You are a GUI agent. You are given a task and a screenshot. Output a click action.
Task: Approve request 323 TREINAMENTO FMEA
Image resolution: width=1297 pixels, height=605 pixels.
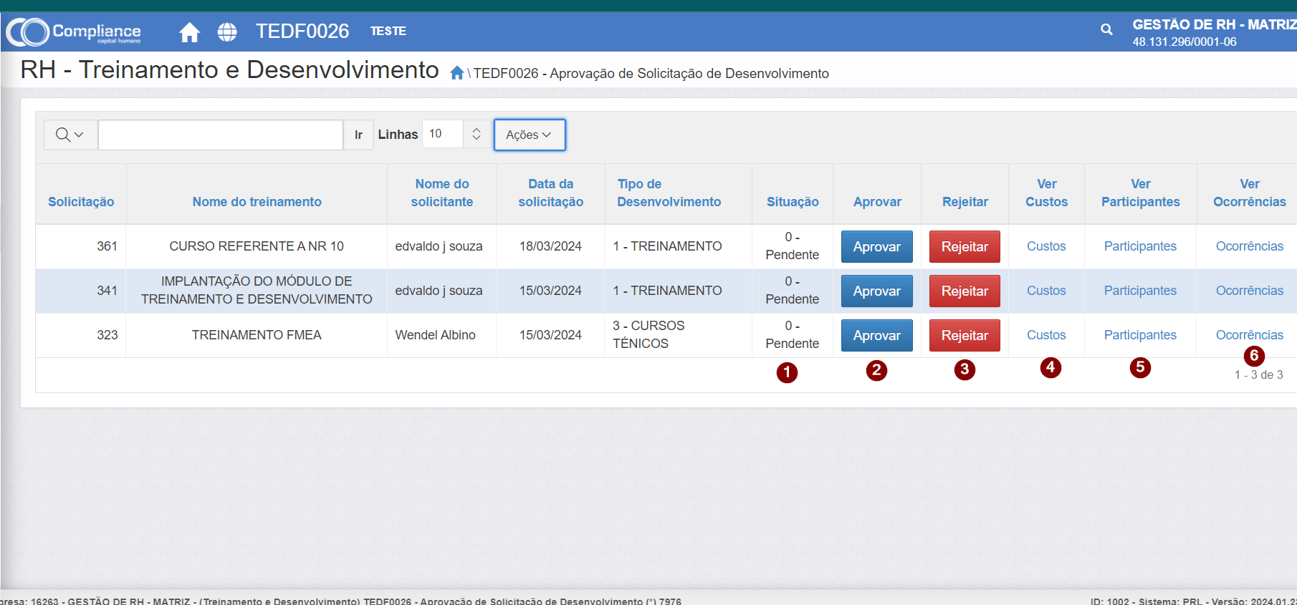[877, 335]
